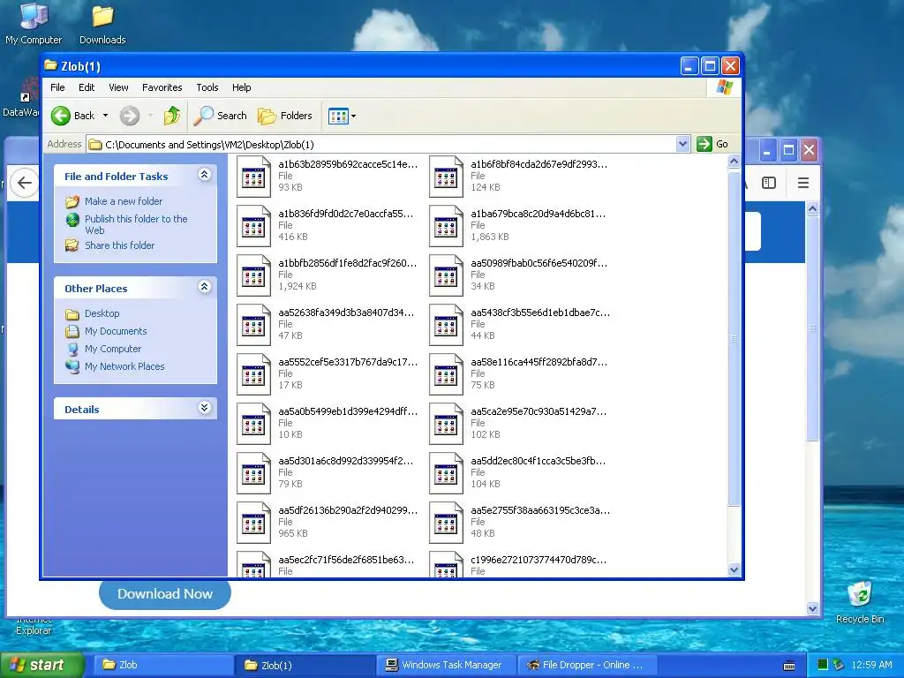The height and width of the screenshot is (678, 904).
Task: Click Make a new folder link
Action: pos(124,201)
